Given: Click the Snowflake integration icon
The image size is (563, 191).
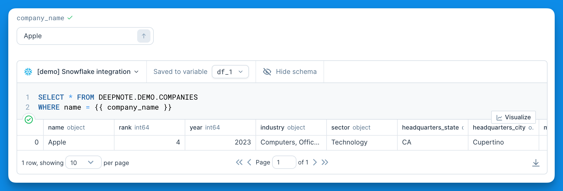Looking at the screenshot, I should 28,72.
